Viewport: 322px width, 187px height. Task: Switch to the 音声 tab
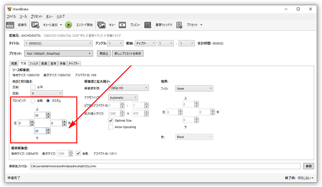[53, 63]
